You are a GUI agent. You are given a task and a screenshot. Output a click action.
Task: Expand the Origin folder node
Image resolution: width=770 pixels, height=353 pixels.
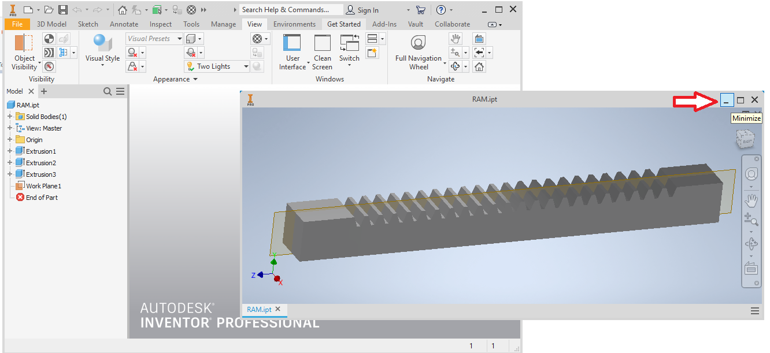click(x=10, y=140)
